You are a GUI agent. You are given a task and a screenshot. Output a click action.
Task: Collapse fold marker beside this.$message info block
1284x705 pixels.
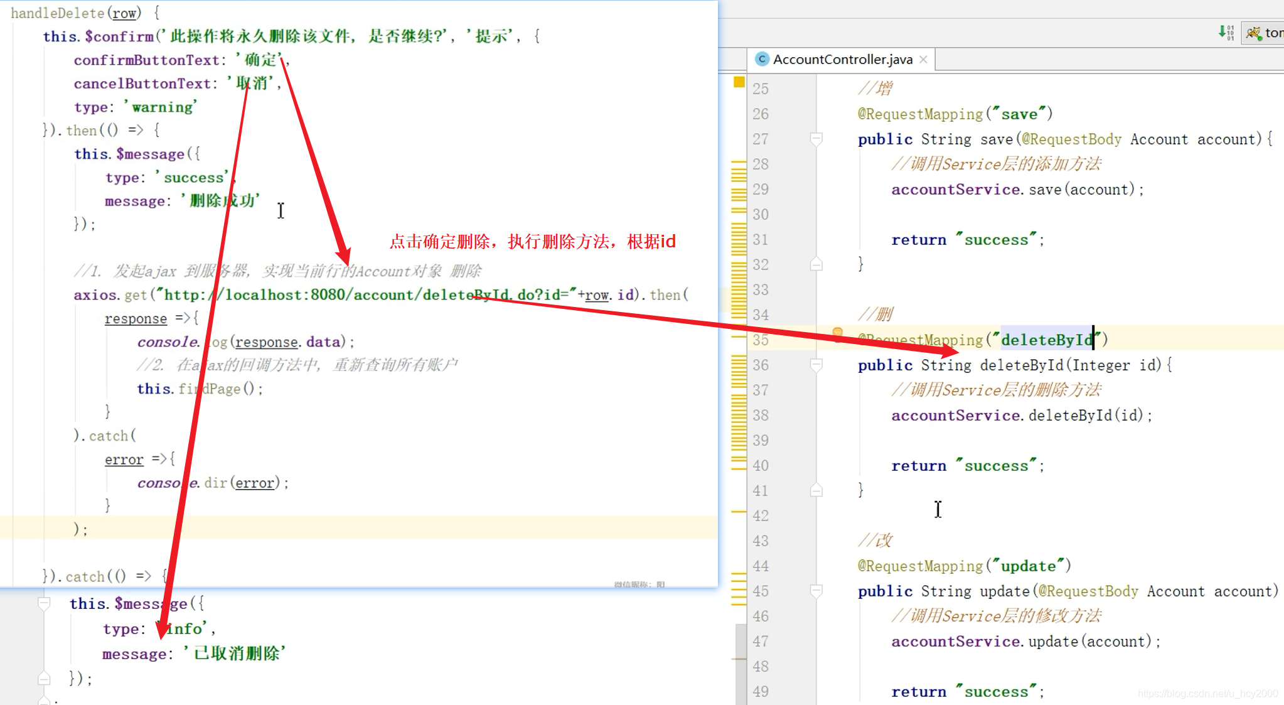click(44, 604)
